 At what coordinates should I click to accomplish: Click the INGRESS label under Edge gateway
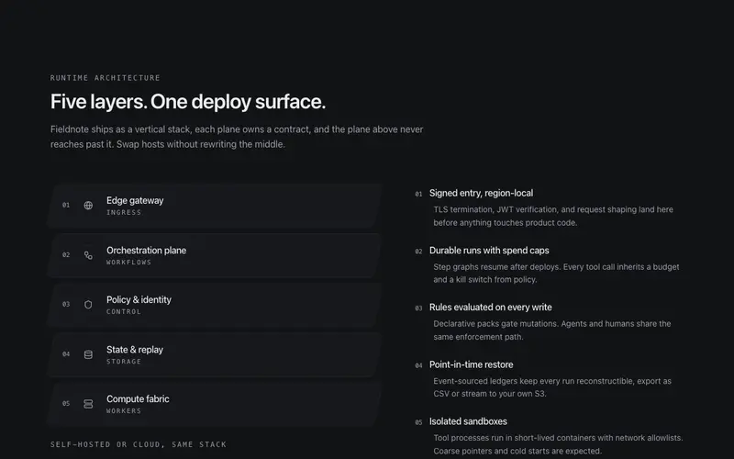[x=124, y=213]
